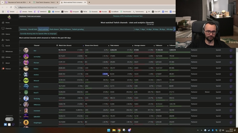Open Chrome in the Windows taskbar

tap(119, 130)
